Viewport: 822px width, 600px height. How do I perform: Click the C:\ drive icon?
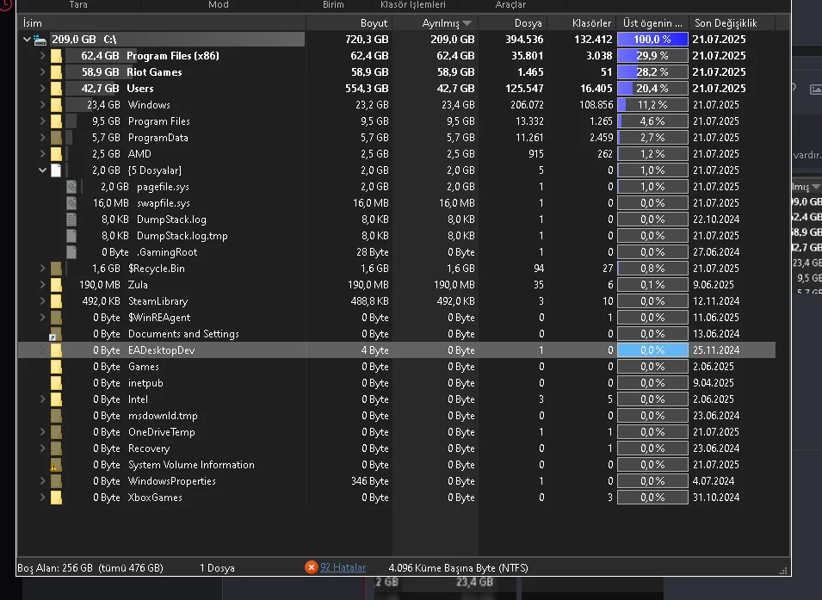tap(40, 40)
